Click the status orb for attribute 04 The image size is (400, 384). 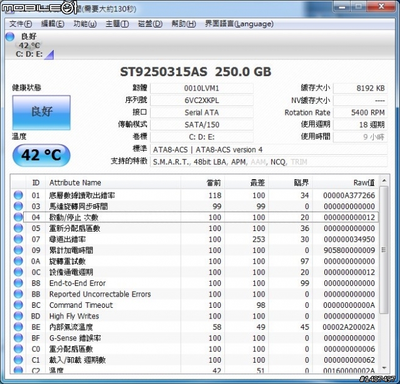point(18,217)
